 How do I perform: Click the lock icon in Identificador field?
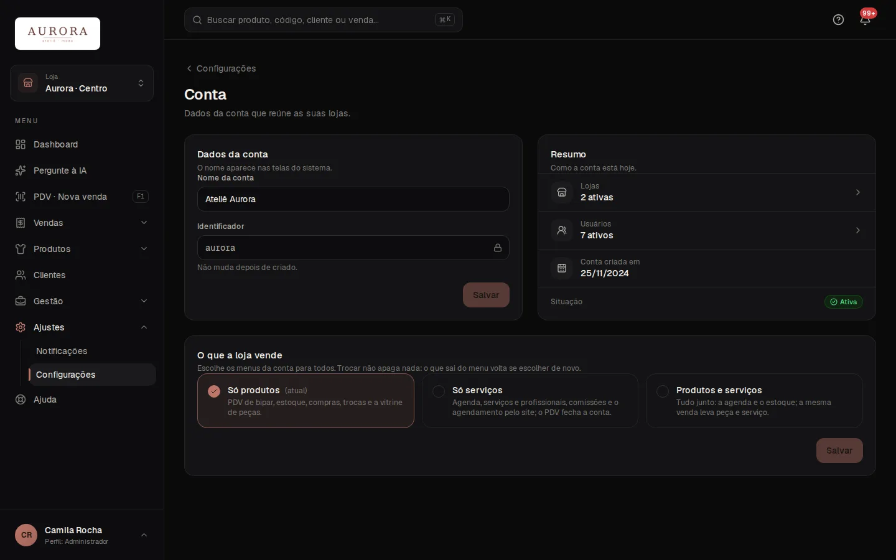click(x=498, y=248)
